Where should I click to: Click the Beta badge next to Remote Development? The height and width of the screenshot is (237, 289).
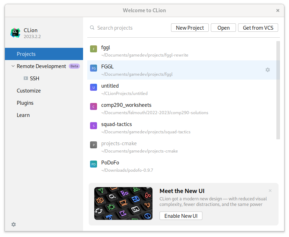coord(74,66)
